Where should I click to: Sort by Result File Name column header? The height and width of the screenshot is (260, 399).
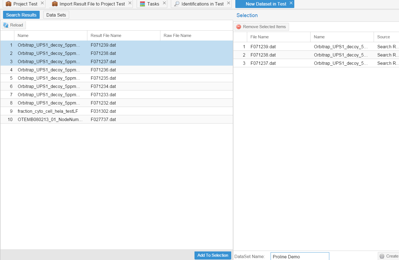point(106,36)
